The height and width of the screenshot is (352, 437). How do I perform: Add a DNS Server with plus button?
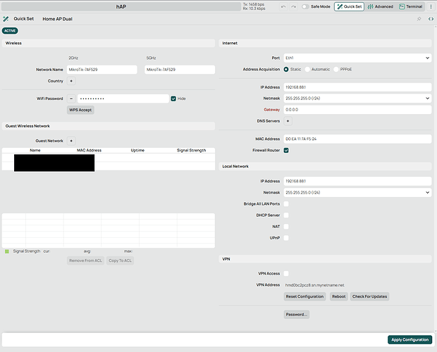(x=288, y=121)
